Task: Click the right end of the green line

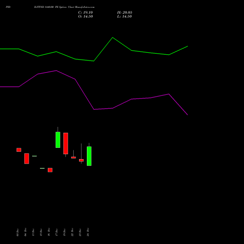Action: tap(187, 46)
